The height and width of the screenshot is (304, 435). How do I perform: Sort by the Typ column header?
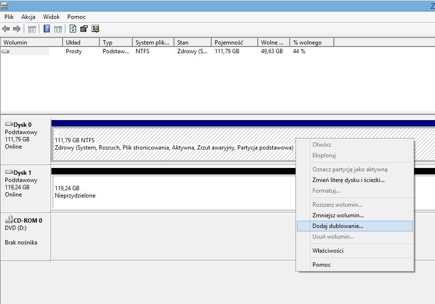coord(116,43)
